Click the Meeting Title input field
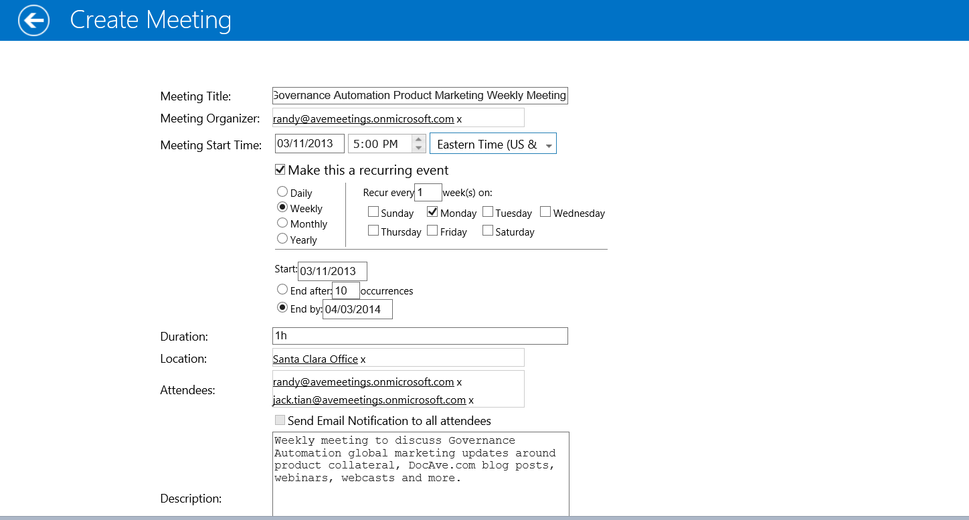Screen dimensions: 969x520 [420, 95]
